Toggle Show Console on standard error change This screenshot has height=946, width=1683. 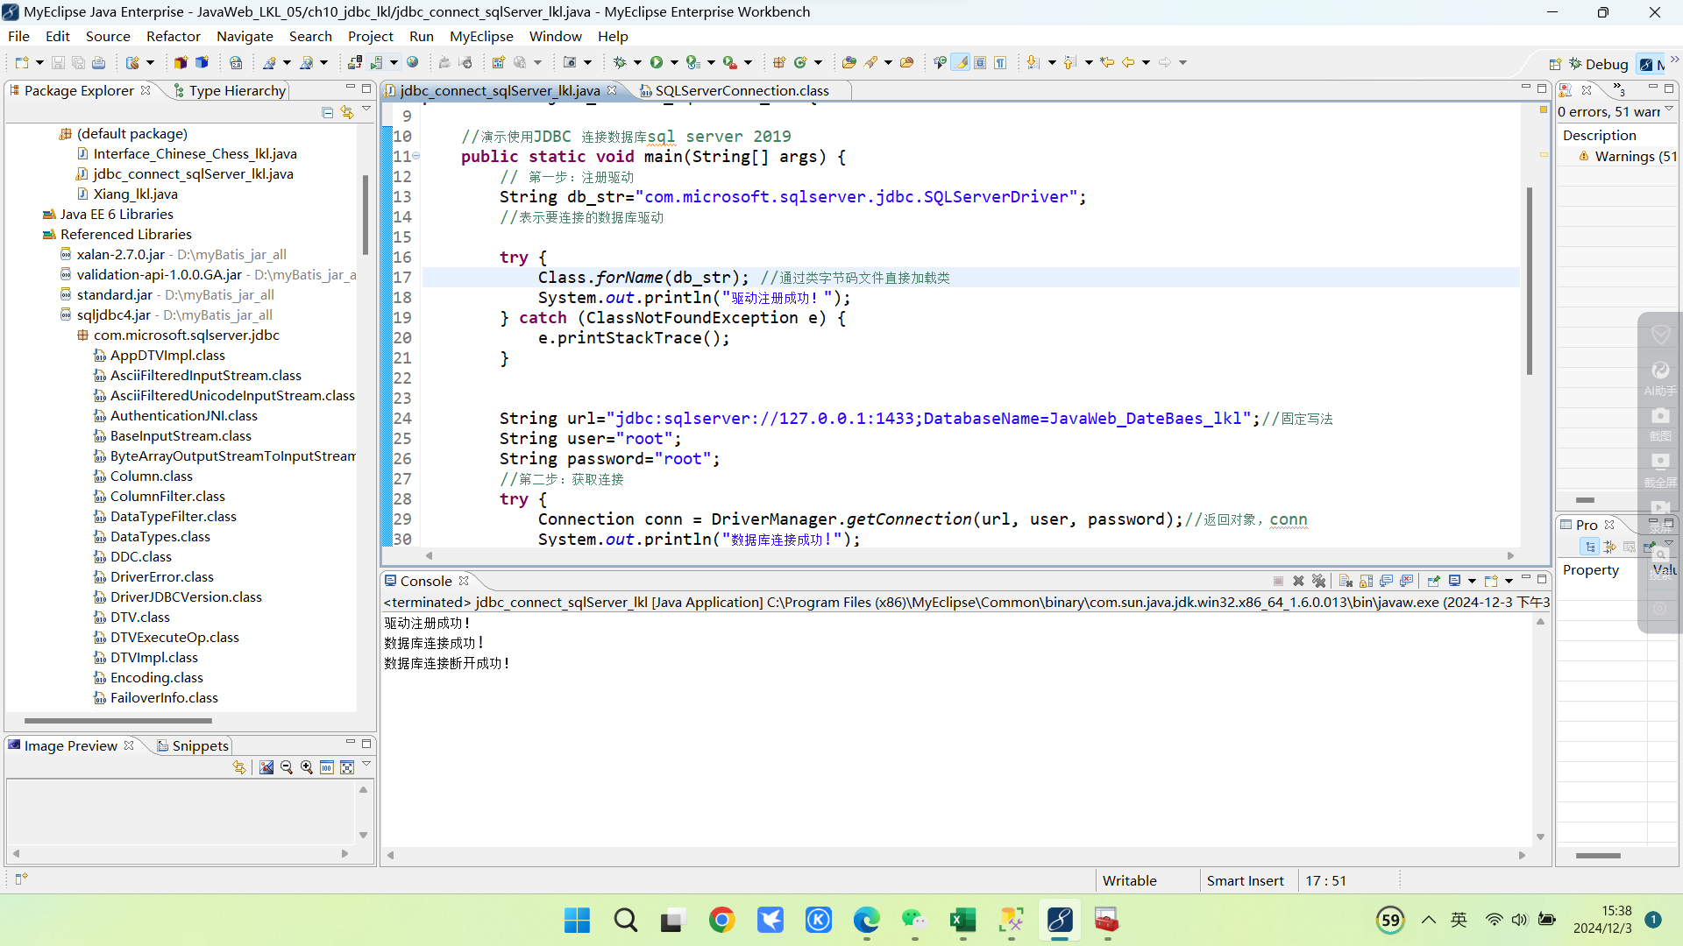1406,581
